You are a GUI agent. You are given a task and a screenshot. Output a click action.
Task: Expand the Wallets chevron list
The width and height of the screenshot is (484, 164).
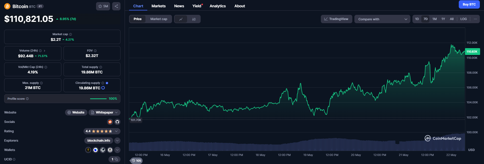117,150
